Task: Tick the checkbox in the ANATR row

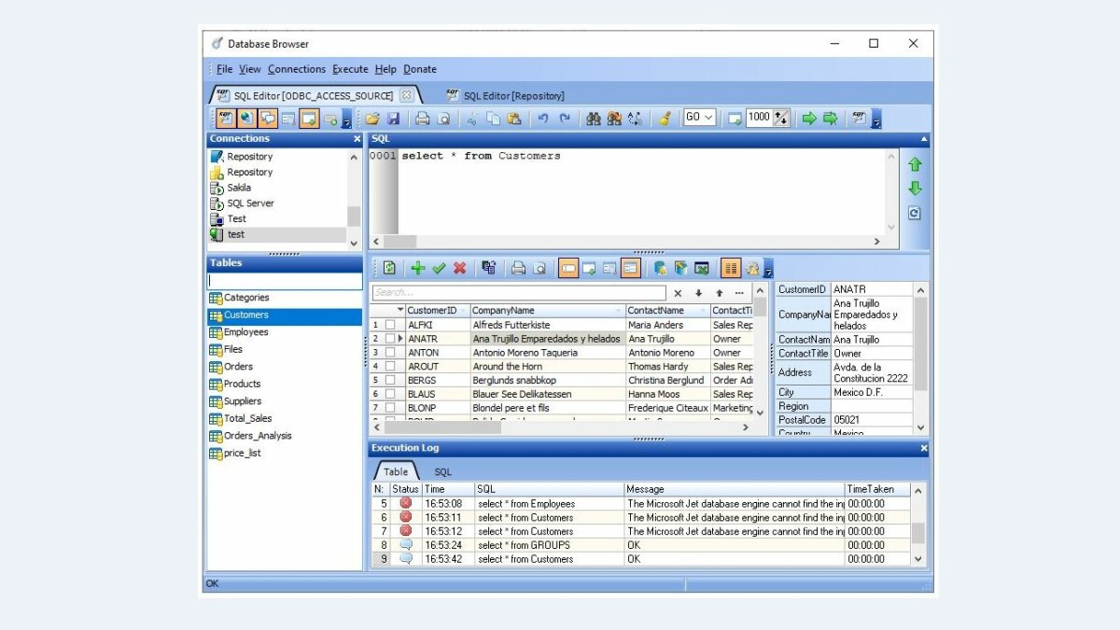Action: tap(390, 339)
